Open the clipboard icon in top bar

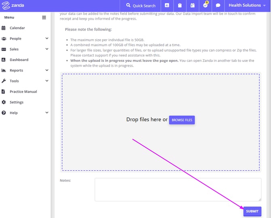point(180,6)
